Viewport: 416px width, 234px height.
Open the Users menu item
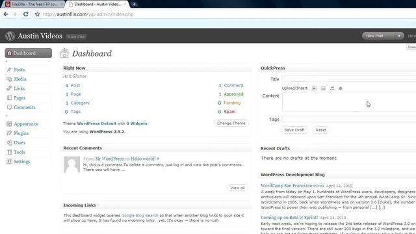(x=19, y=143)
